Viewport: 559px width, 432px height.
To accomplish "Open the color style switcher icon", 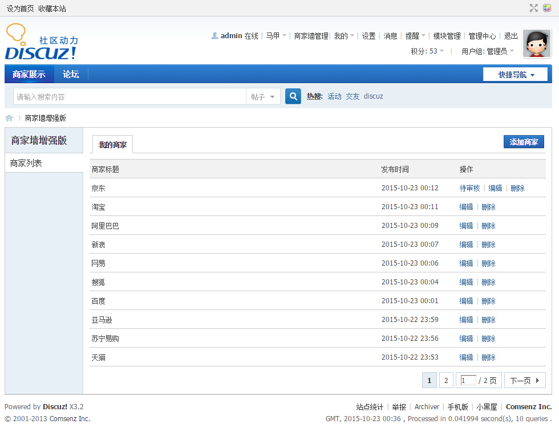I will tap(547, 8).
